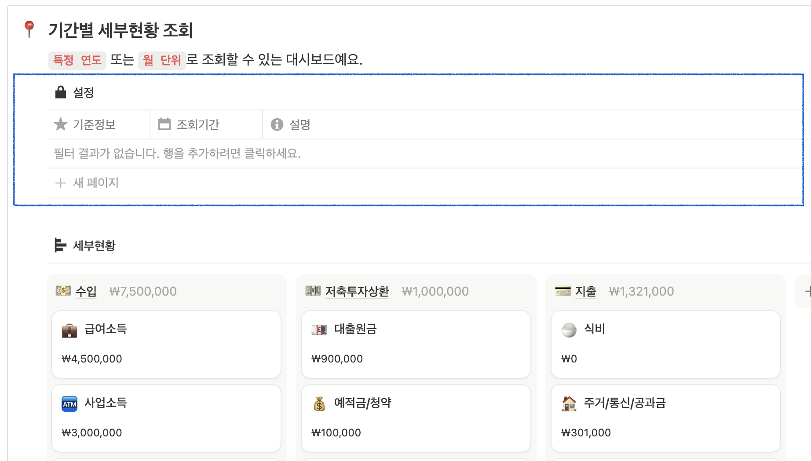Click the house icon on 주거/통신/공과금

pyautogui.click(x=569, y=403)
